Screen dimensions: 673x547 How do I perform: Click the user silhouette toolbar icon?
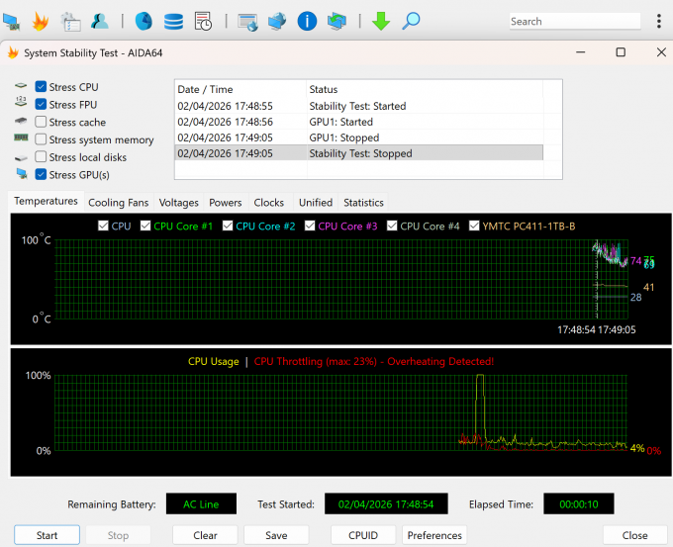(x=100, y=21)
